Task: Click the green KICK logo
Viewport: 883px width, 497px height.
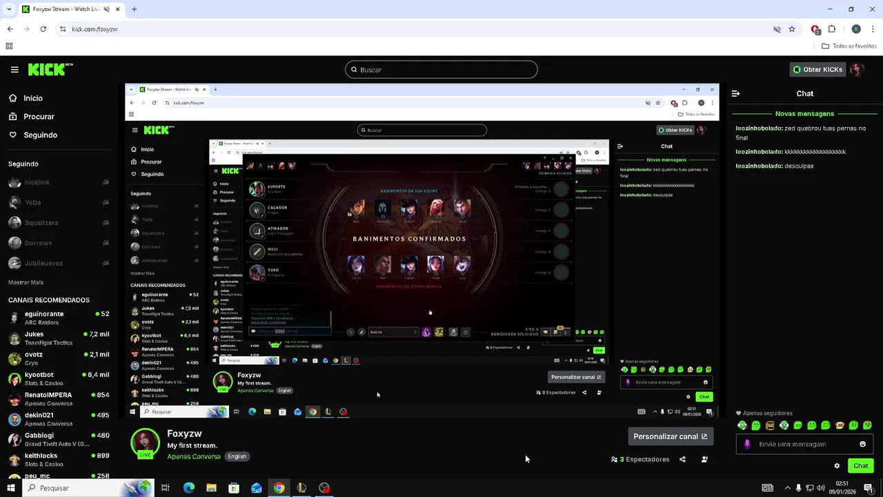Action: pyautogui.click(x=50, y=69)
